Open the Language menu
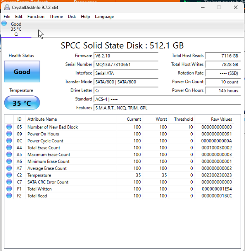Image resolution: width=245 pixels, height=251 pixels. tap(104, 17)
